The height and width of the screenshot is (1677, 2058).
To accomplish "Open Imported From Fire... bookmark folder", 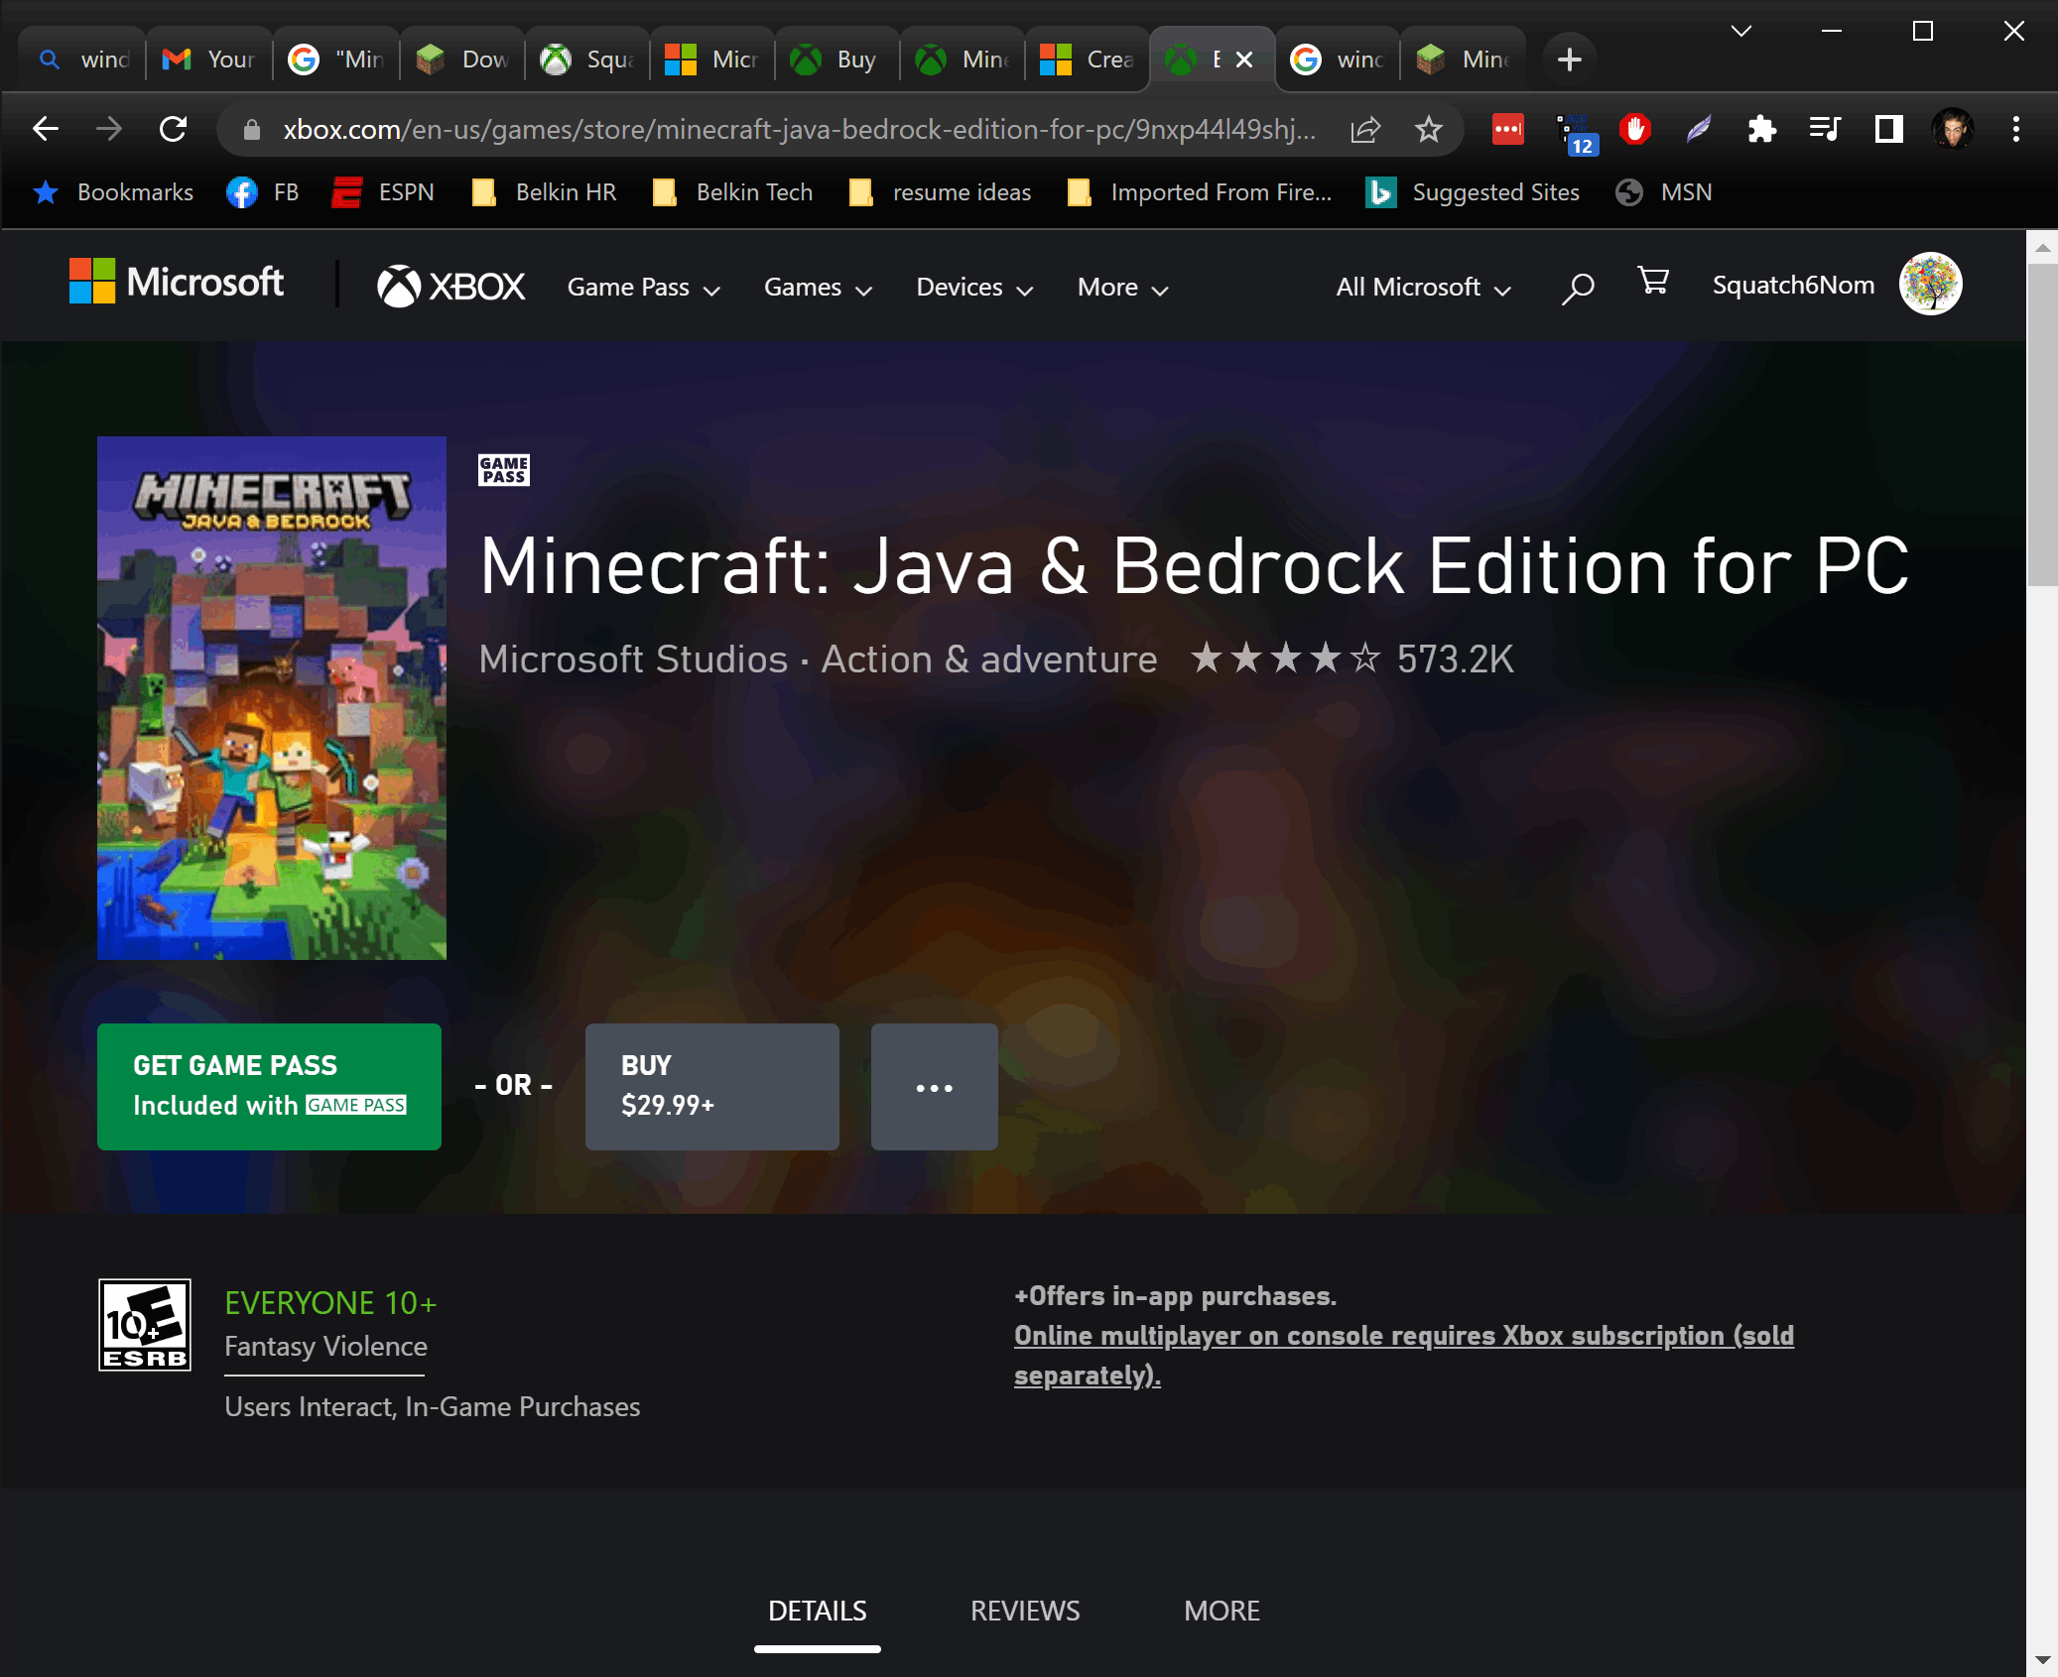I will coord(1199,192).
